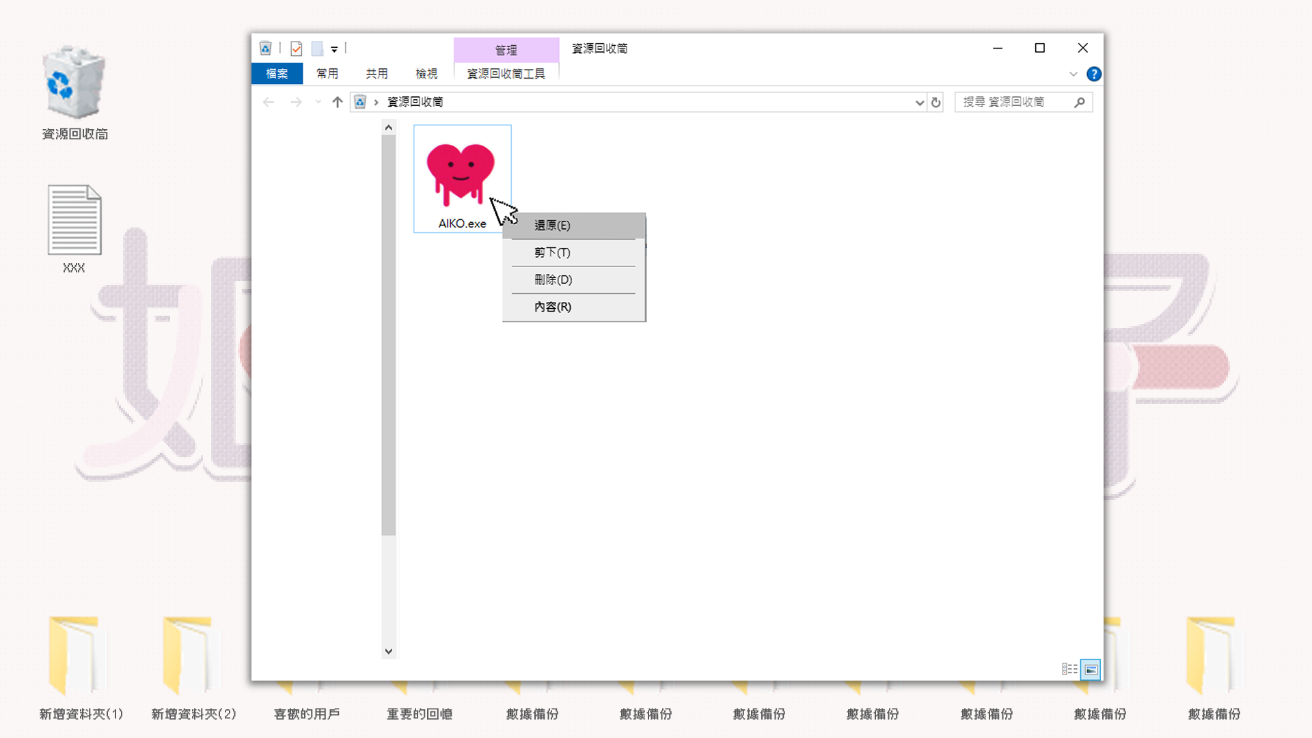Navigate up one level with Up arrow
Viewport: 1312px width, 738px height.
(338, 102)
